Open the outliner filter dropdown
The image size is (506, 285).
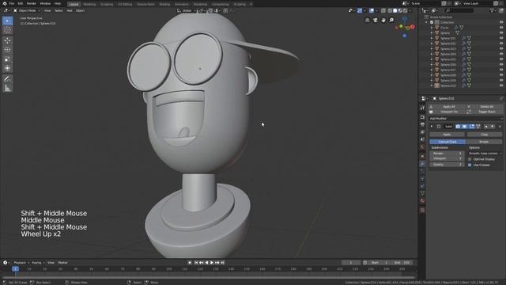493,10
